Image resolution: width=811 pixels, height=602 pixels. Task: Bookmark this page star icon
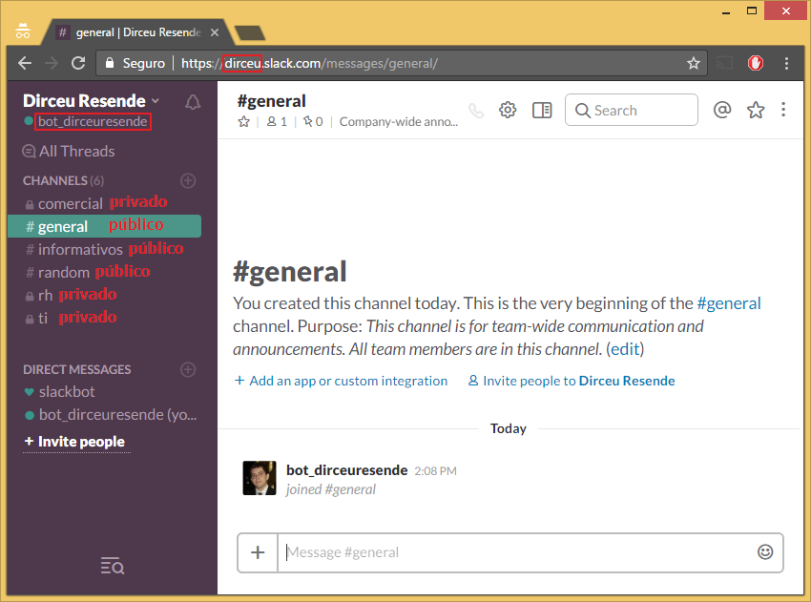tap(693, 63)
